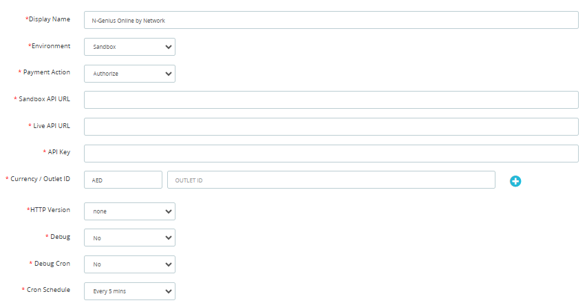Screen dimensions: 587x305
Task: Click the Cron Schedule chevron arrow
Action: coord(169,291)
